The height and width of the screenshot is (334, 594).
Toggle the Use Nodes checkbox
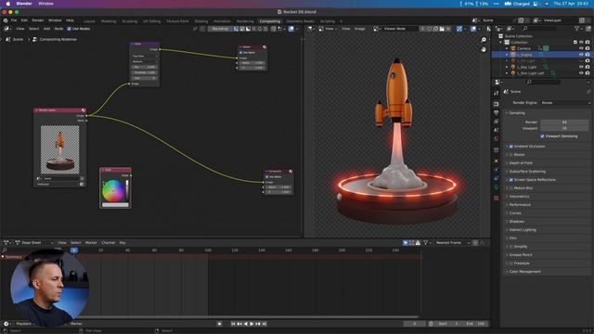(x=69, y=29)
